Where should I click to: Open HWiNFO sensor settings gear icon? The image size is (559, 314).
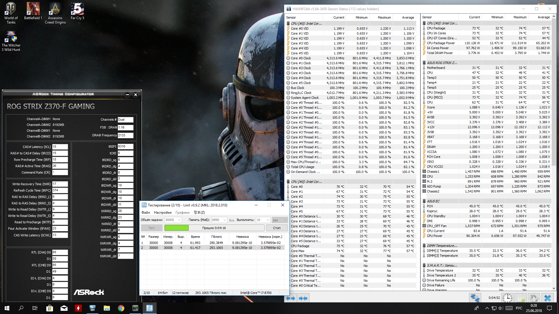click(534, 298)
